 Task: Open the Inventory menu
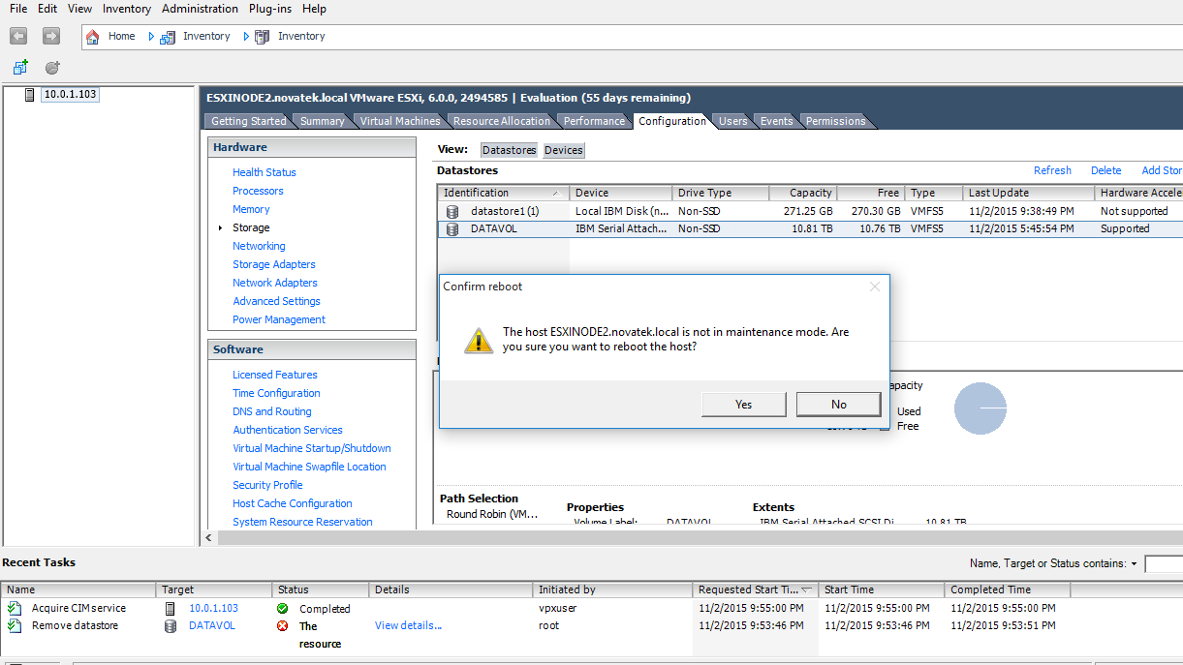click(127, 9)
